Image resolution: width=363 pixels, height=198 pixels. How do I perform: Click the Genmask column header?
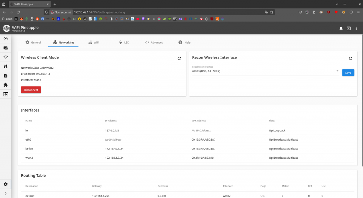pos(162,186)
